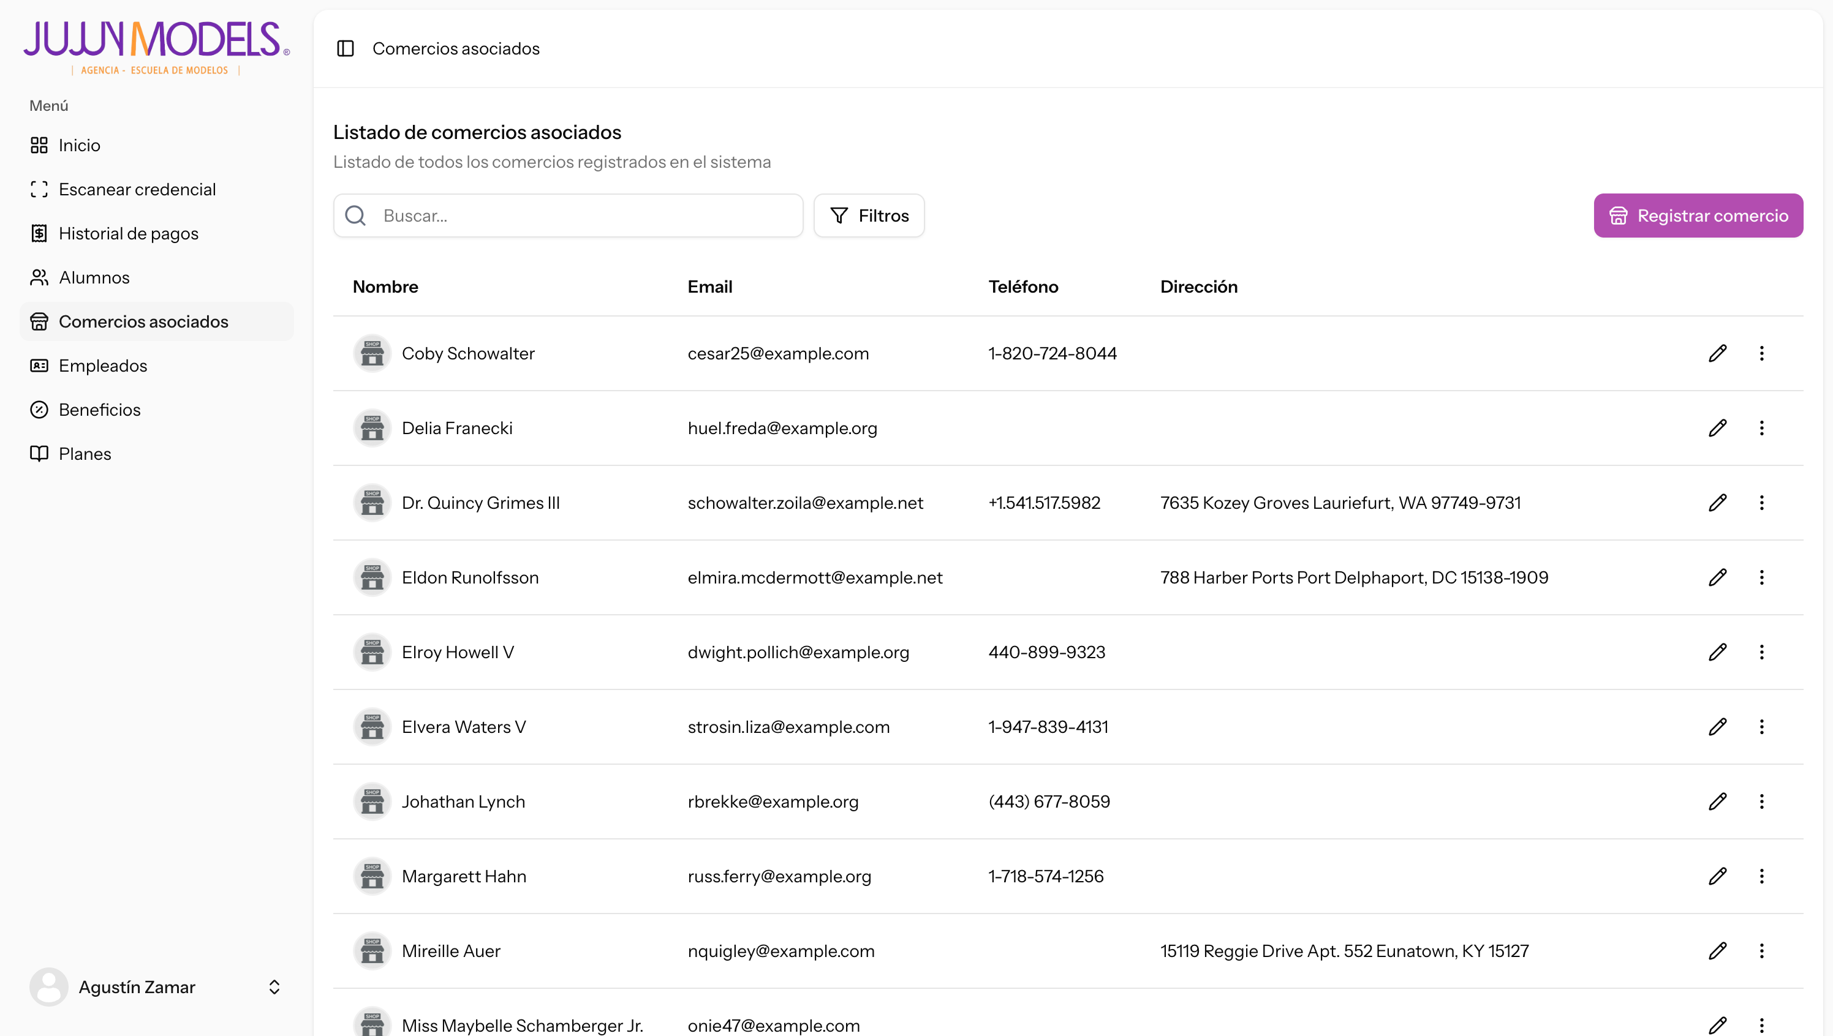Click the pencil edit icon for Coby Schowalter
Screen dimensions: 1833x1036
pyautogui.click(x=1717, y=354)
